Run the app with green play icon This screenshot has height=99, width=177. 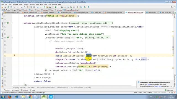pos(56,7)
